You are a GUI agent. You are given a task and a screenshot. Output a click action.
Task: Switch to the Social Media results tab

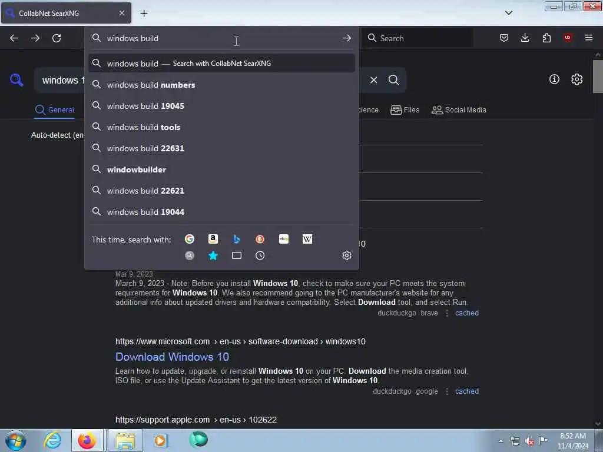(459, 110)
